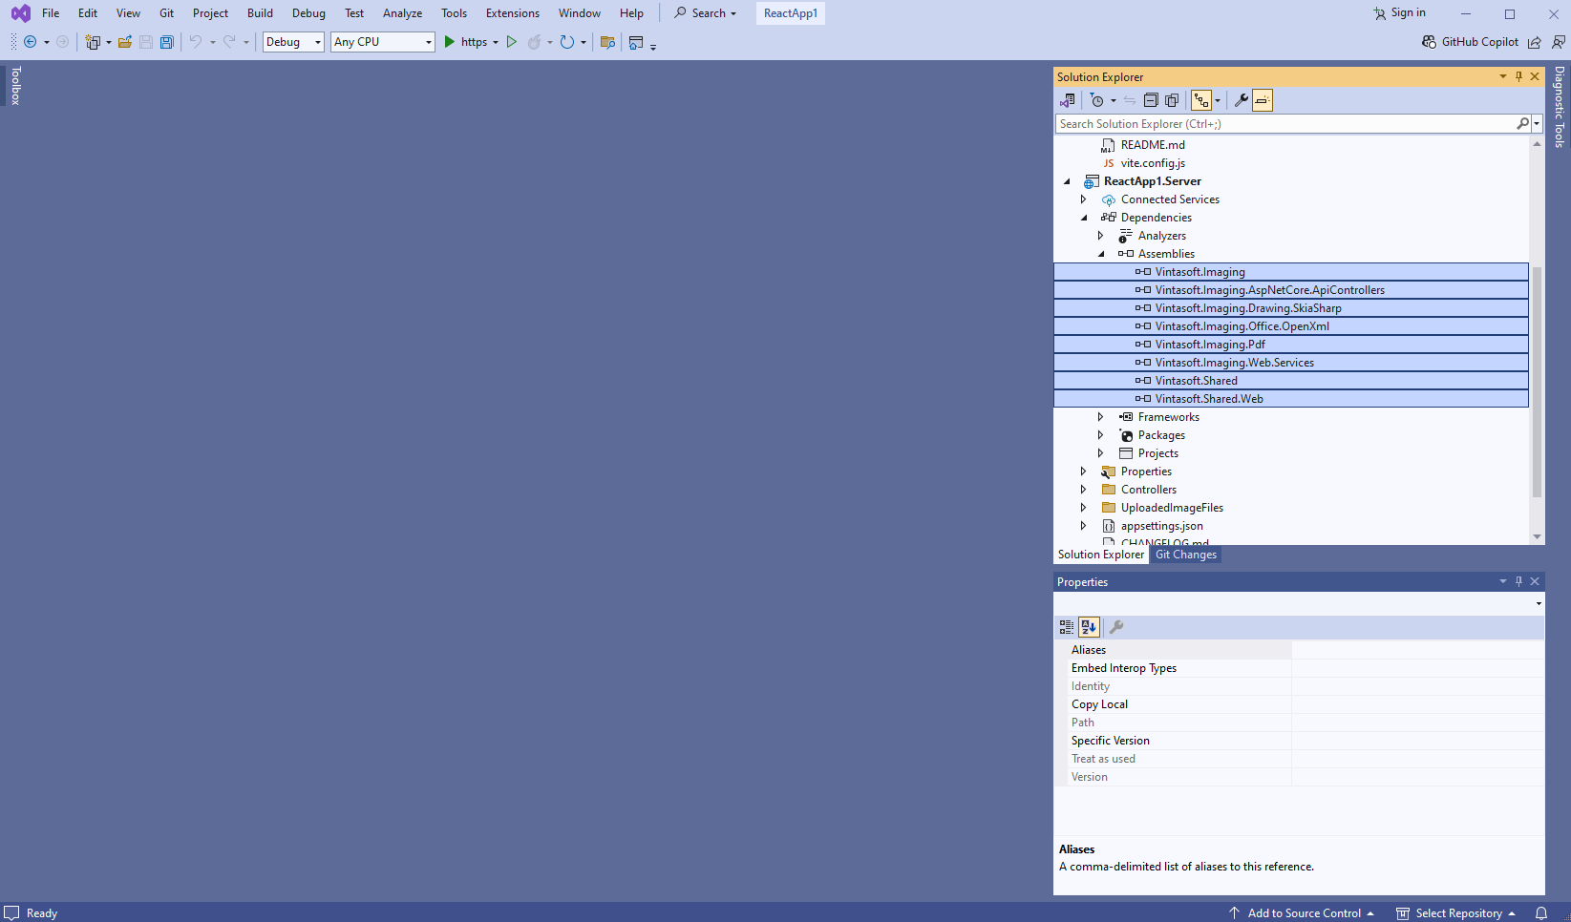This screenshot has width=1571, height=922.
Task: Click Collapse All in Solution Explorer
Action: tap(1151, 100)
